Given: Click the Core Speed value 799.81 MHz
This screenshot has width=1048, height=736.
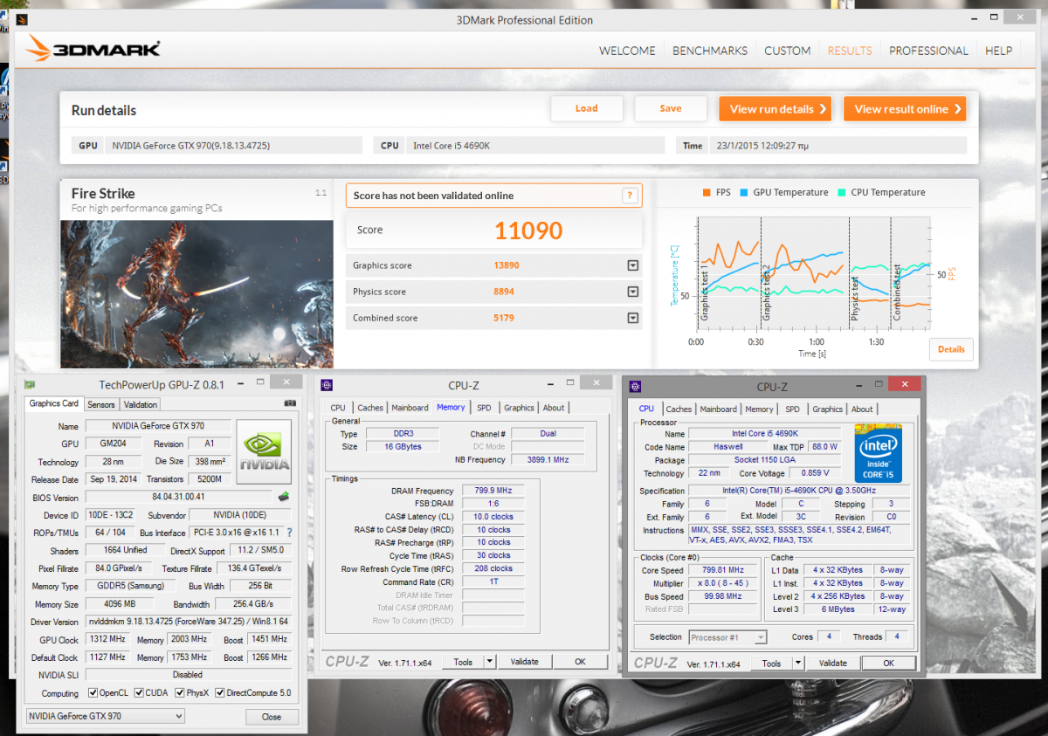Looking at the screenshot, I should pos(723,570).
